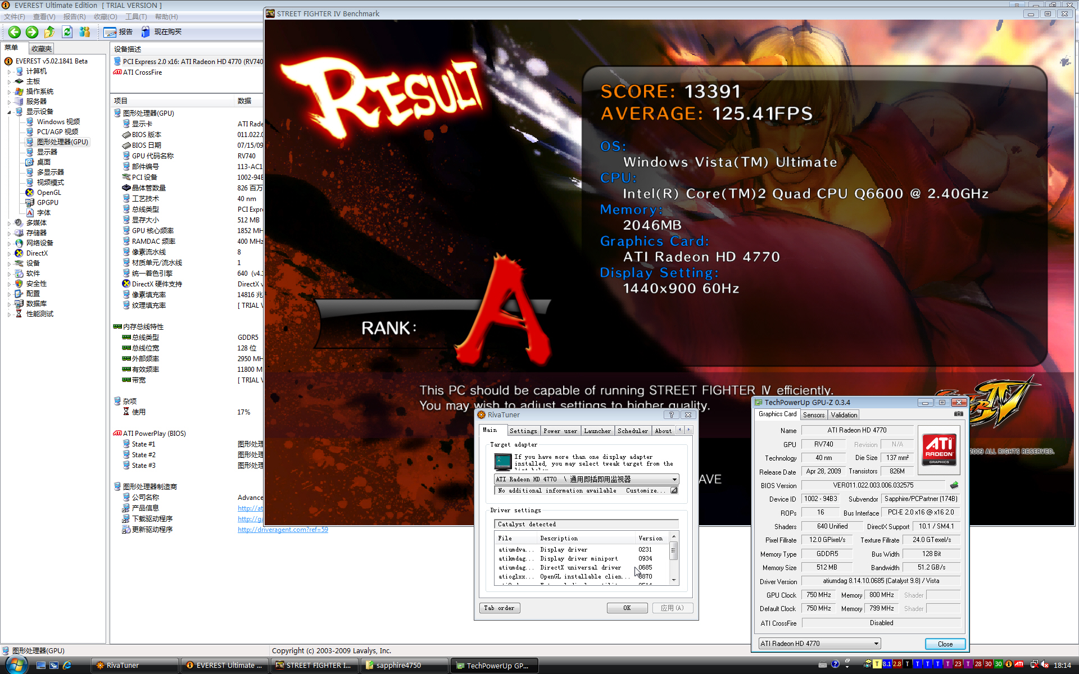Switch to the Sensors tab in GPU-Z

814,415
